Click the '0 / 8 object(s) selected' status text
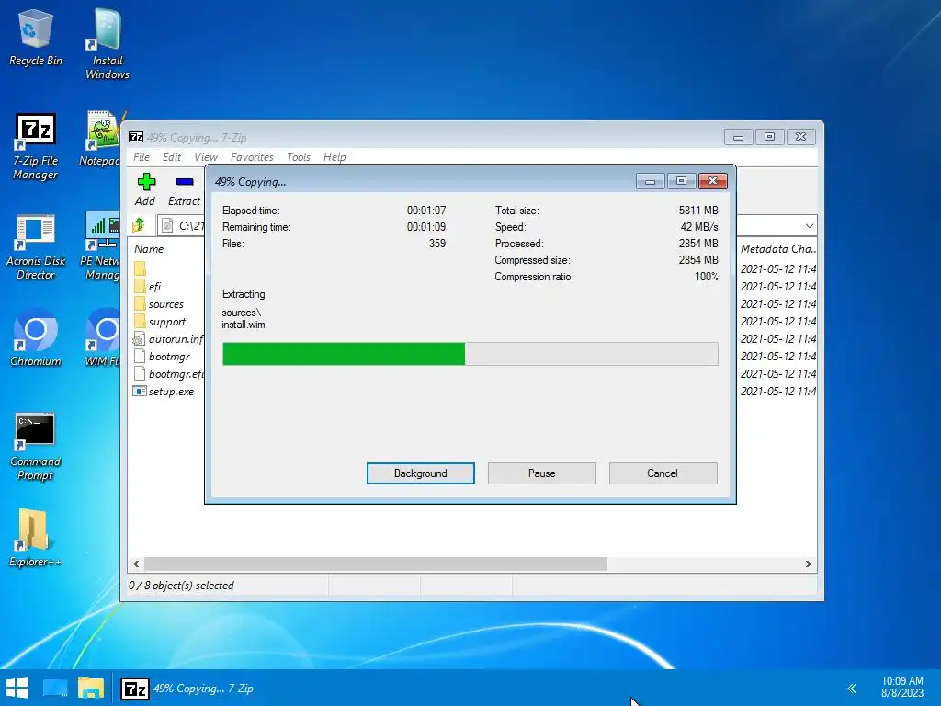 [x=181, y=586]
